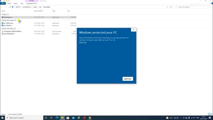Open the Application Tools ribbon tab

[32, 3]
